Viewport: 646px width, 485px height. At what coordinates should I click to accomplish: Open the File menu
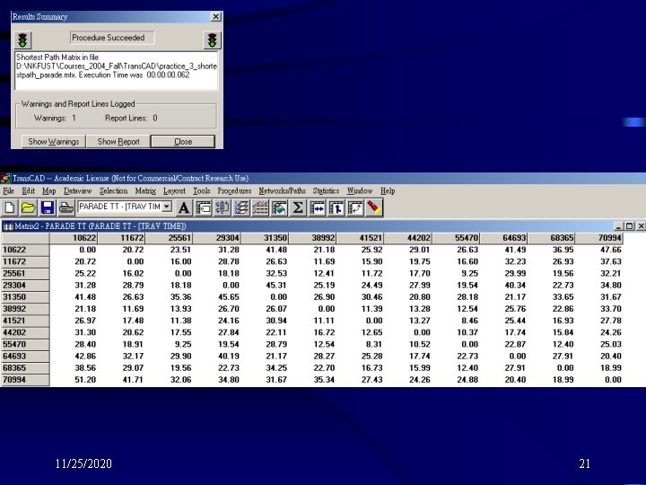click(x=8, y=191)
